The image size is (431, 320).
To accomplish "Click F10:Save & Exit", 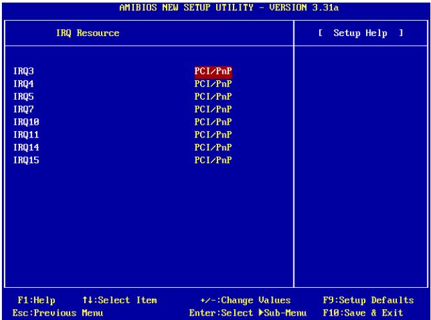I will pos(363,313).
